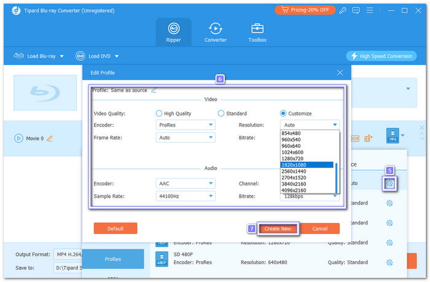This screenshot has height=282, width=430.
Task: Click the Default button
Action: coord(115,228)
